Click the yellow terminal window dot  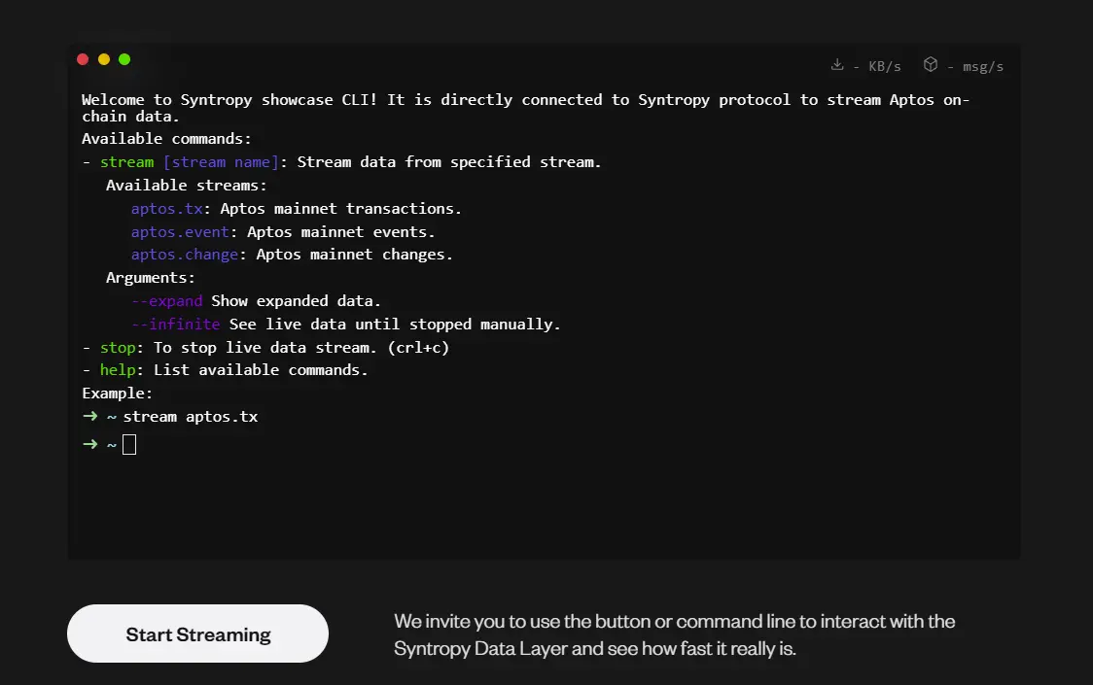(104, 59)
